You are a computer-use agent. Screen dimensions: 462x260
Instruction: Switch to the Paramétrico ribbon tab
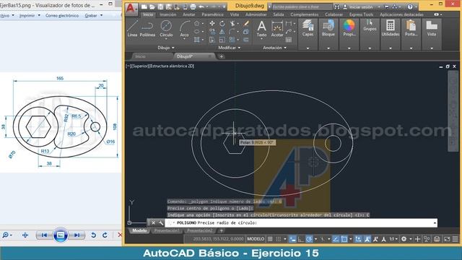pos(212,14)
